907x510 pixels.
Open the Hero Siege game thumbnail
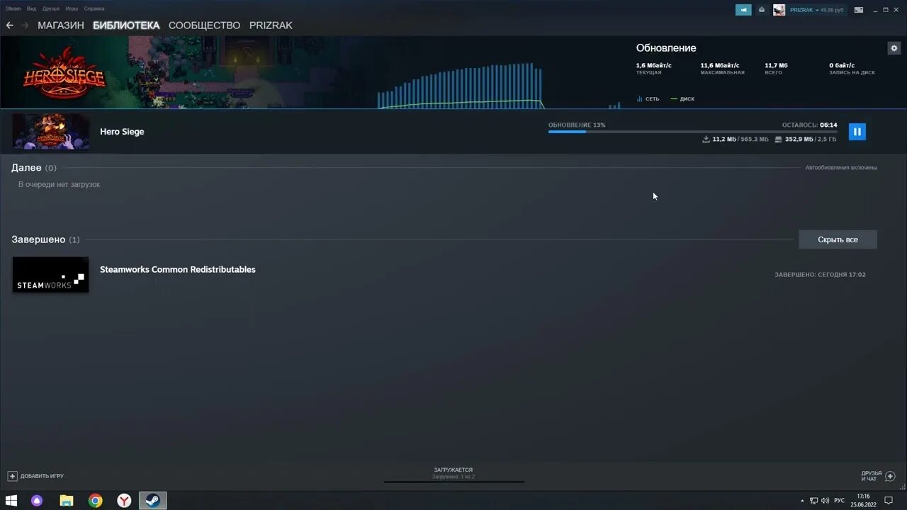(51, 132)
